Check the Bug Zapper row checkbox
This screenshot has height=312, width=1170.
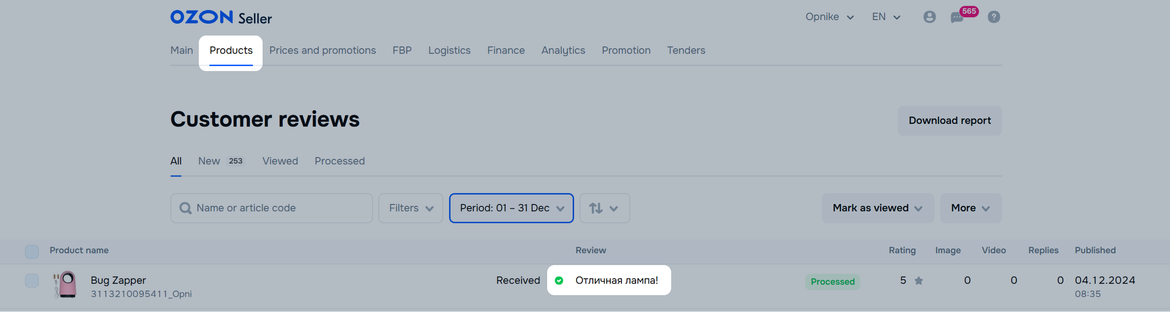pyautogui.click(x=32, y=281)
